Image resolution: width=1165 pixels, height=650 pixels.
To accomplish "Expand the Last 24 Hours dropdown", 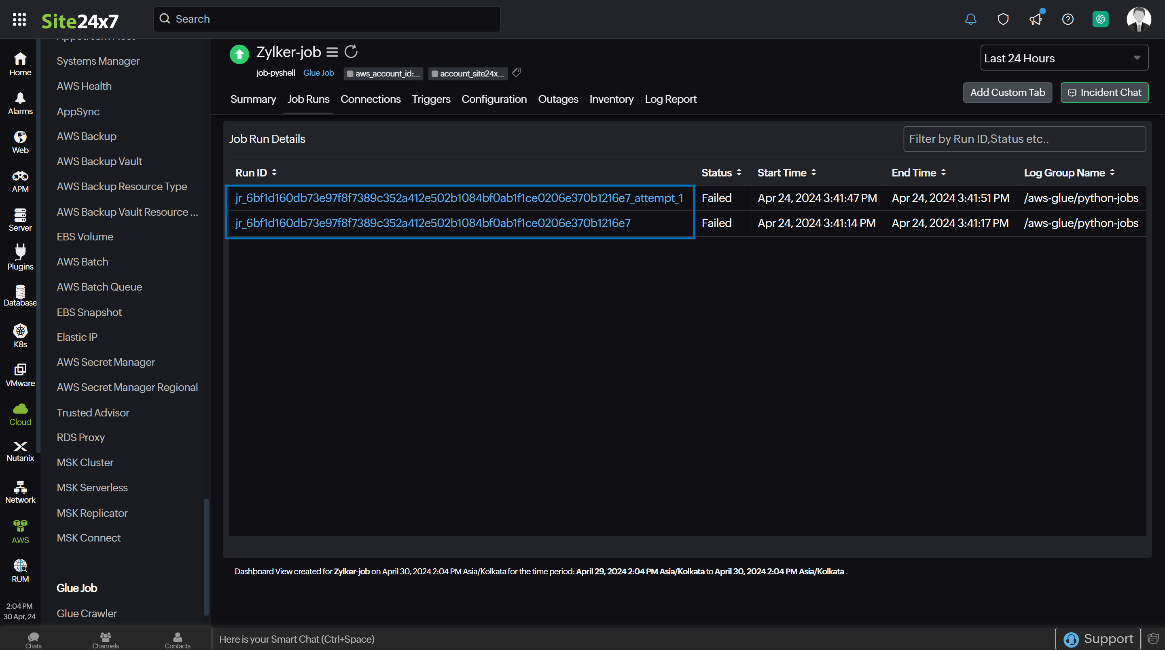I will click(1064, 58).
